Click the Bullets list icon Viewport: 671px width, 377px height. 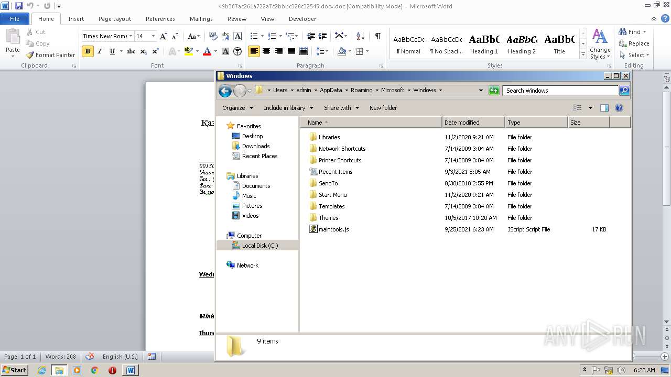[254, 36]
